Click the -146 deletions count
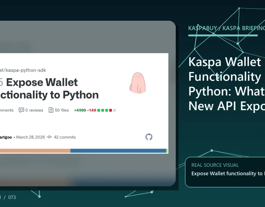The height and width of the screenshot is (207, 265). (x=91, y=110)
